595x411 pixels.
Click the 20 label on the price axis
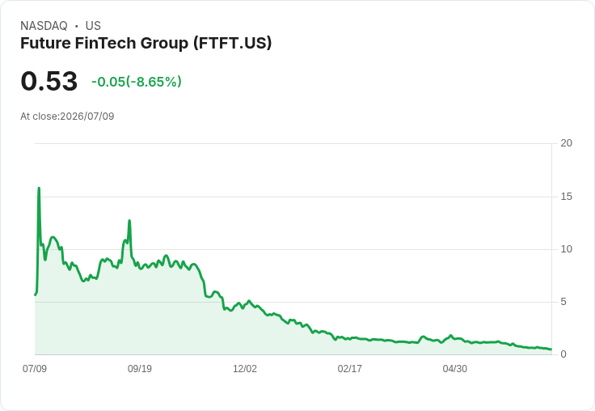[566, 143]
